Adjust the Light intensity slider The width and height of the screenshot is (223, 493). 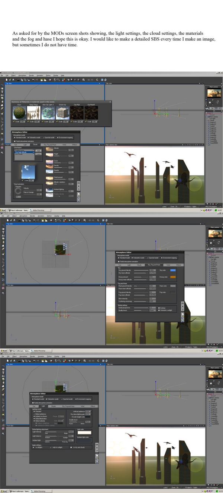coord(56,432)
